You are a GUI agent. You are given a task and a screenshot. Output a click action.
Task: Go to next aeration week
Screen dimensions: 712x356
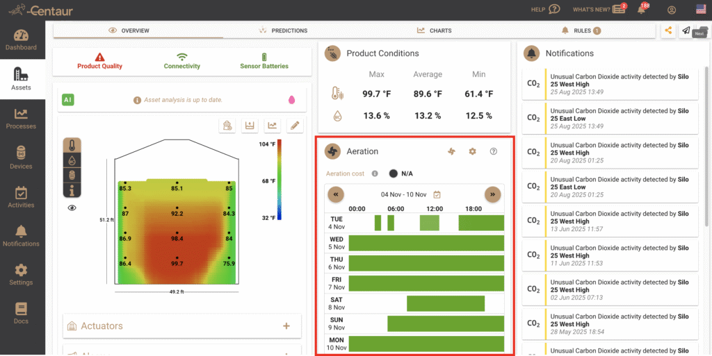tap(492, 194)
